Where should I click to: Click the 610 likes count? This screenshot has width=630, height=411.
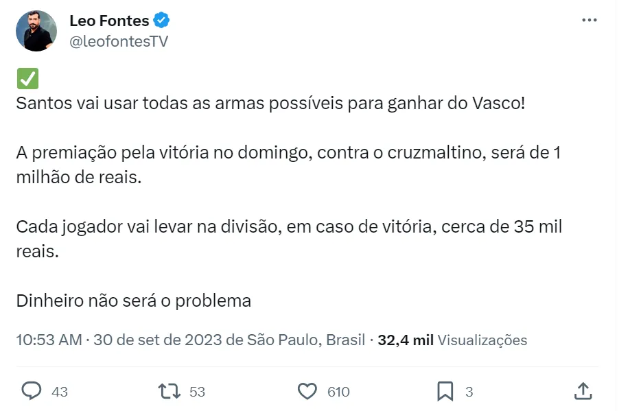(x=338, y=392)
